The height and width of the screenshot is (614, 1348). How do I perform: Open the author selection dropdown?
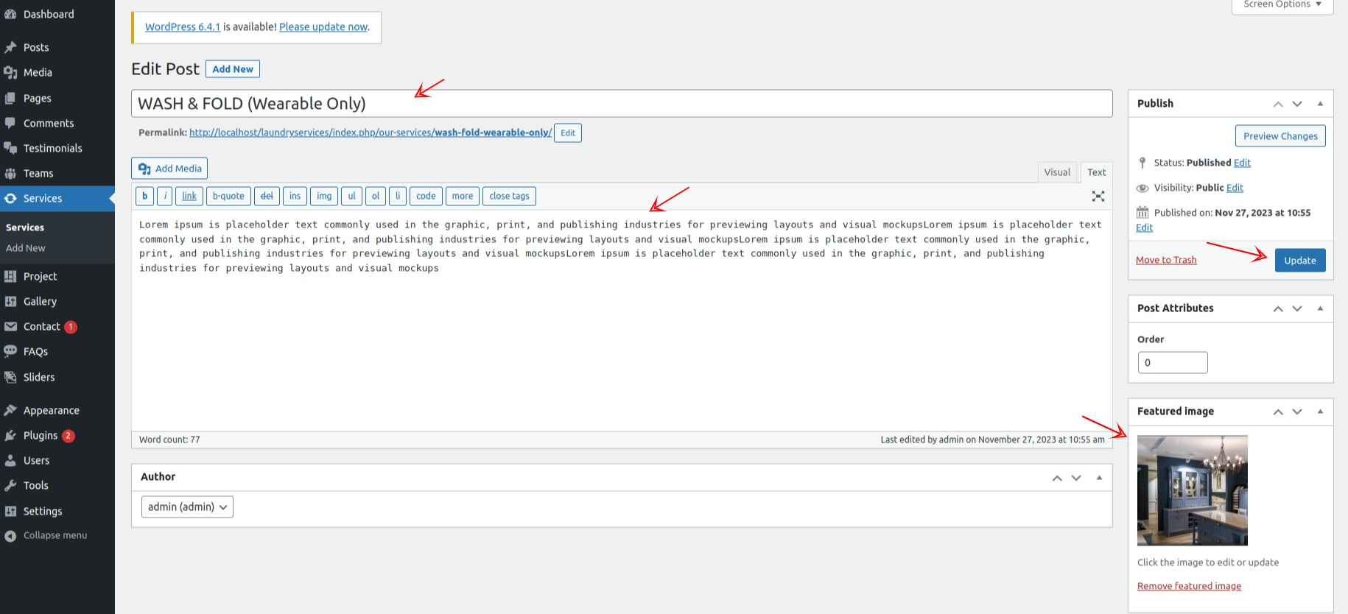187,507
